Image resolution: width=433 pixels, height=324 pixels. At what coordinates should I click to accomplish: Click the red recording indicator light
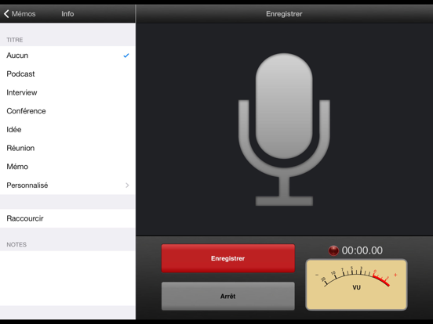point(333,250)
